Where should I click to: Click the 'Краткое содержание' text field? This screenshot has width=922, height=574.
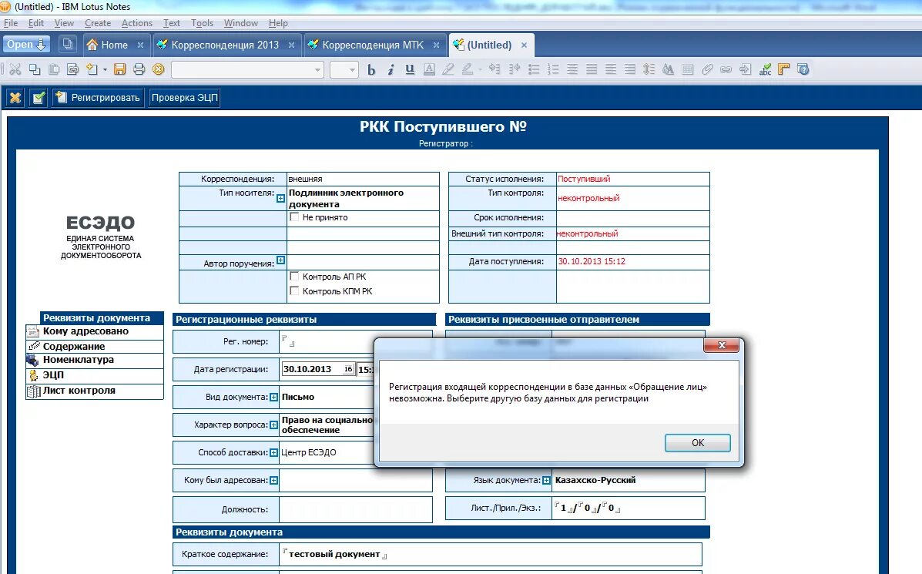tap(491, 554)
